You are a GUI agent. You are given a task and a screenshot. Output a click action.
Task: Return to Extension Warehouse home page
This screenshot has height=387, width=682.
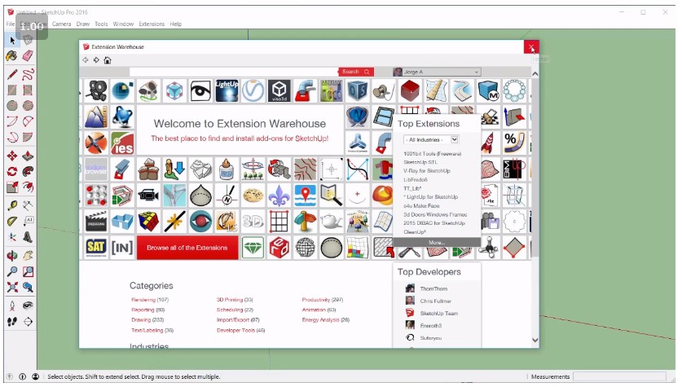point(108,60)
